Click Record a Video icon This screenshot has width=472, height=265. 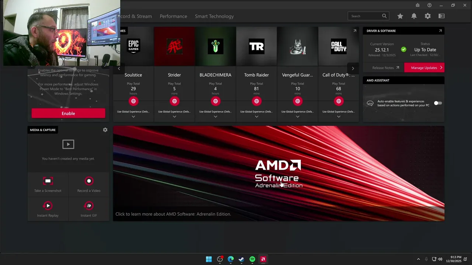89,181
